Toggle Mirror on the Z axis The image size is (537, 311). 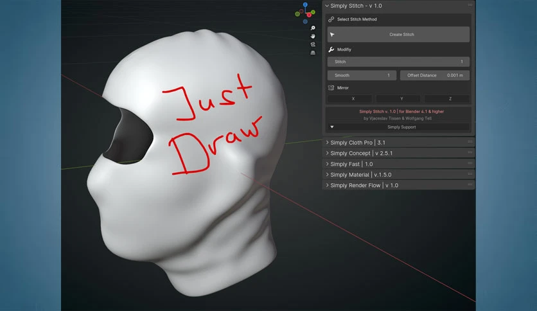pos(447,99)
